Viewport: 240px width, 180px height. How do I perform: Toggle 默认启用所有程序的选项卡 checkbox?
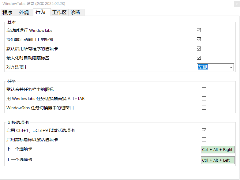coord(199,48)
